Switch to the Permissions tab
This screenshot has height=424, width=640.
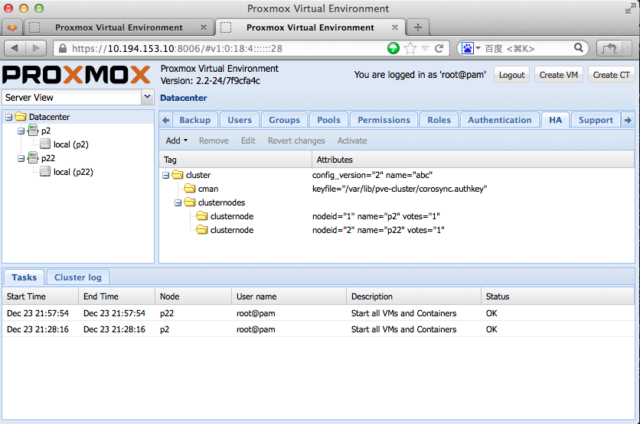coord(384,120)
